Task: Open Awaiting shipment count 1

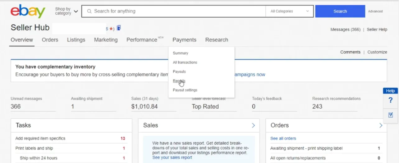Action: tap(72, 106)
